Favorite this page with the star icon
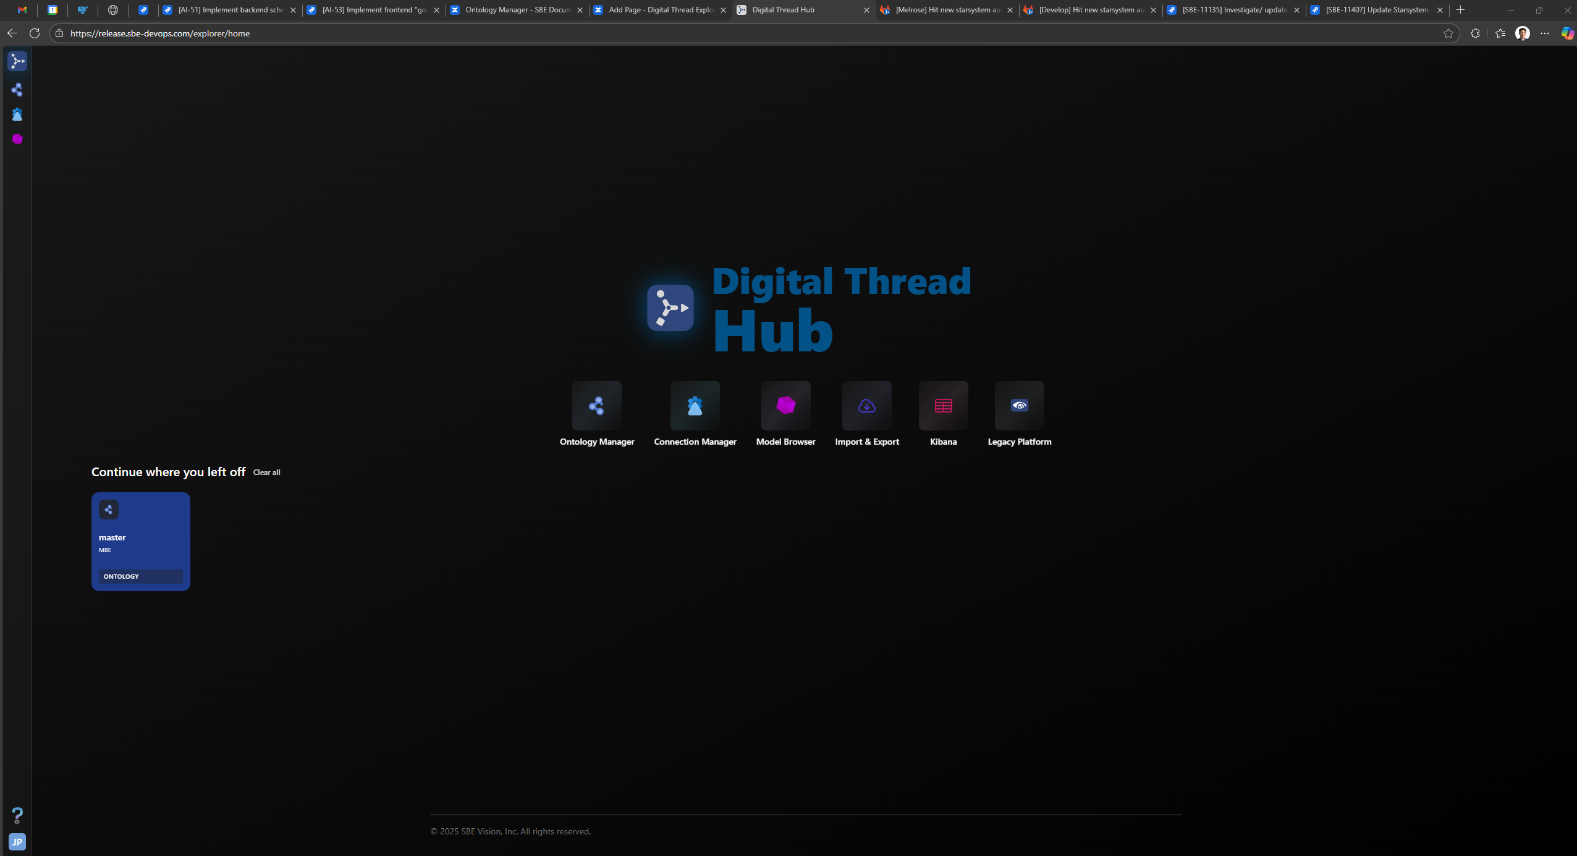 1448,33
